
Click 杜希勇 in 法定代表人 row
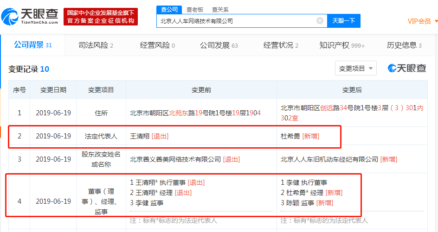290,136
